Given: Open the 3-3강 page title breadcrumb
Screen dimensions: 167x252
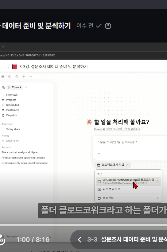Looking at the screenshot, I should [53, 67].
